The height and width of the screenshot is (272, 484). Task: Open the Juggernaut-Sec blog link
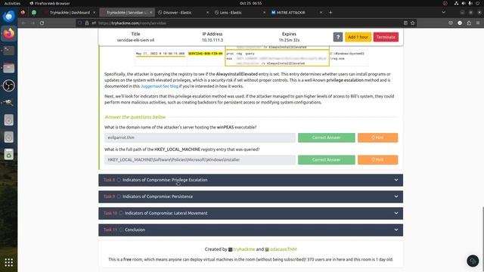160,86
